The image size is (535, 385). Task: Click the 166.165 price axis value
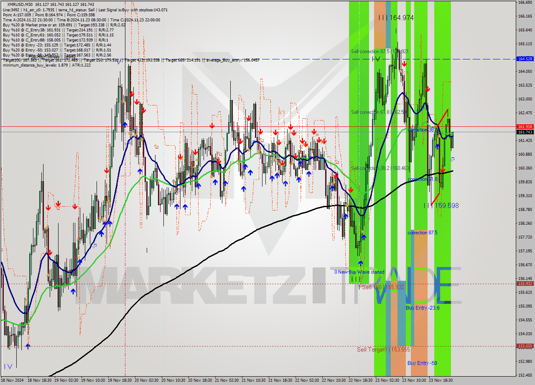coord(525,16)
